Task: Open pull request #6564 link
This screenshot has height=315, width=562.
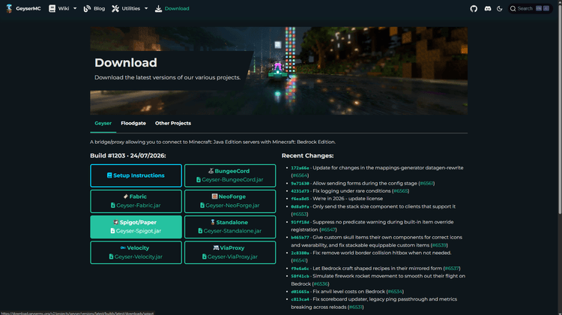Action: pyautogui.click(x=300, y=175)
